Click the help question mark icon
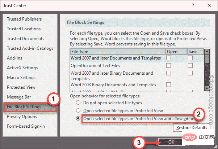Viewport: 218px width, 149px height. coord(193,5)
